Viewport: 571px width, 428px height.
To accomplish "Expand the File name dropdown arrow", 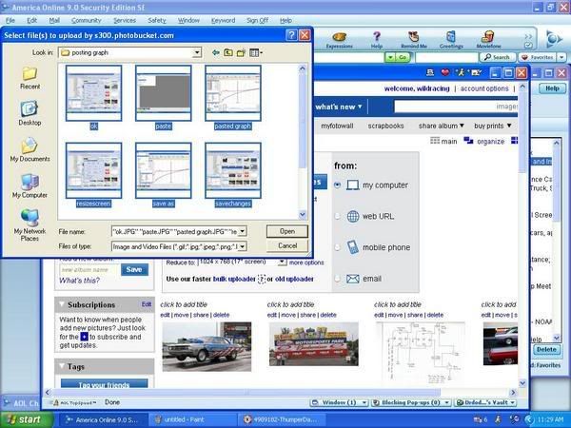I will 242,231.
